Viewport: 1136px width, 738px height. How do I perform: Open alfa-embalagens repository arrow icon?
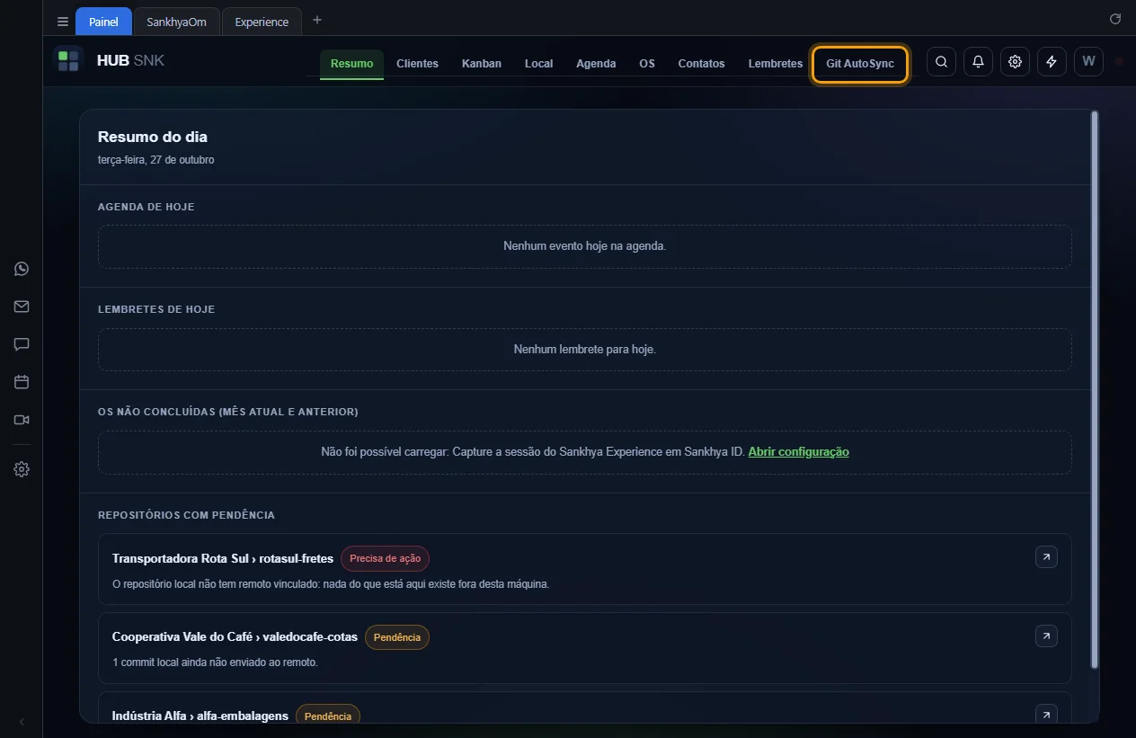1046,715
